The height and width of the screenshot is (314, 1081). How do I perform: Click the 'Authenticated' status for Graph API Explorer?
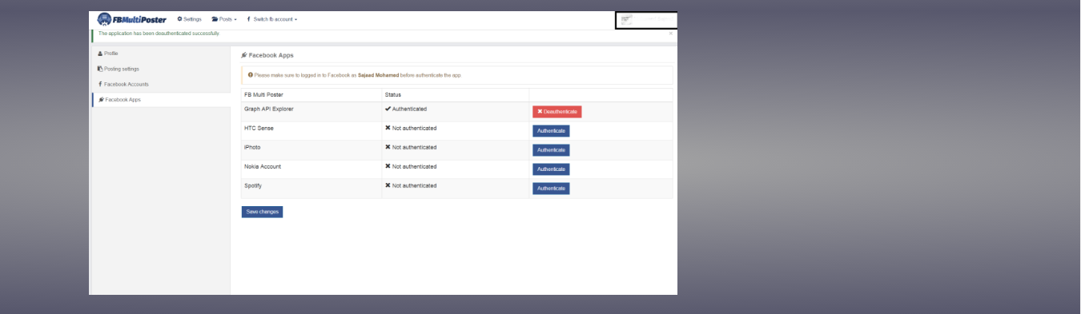click(x=406, y=109)
